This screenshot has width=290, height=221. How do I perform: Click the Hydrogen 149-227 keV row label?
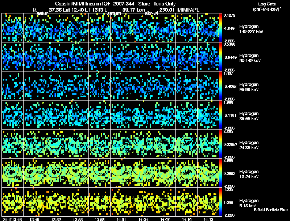[x=251, y=29]
